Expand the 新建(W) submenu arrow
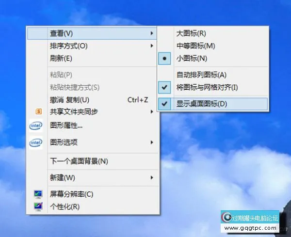Viewport: 291px width, 237px height. click(152, 178)
